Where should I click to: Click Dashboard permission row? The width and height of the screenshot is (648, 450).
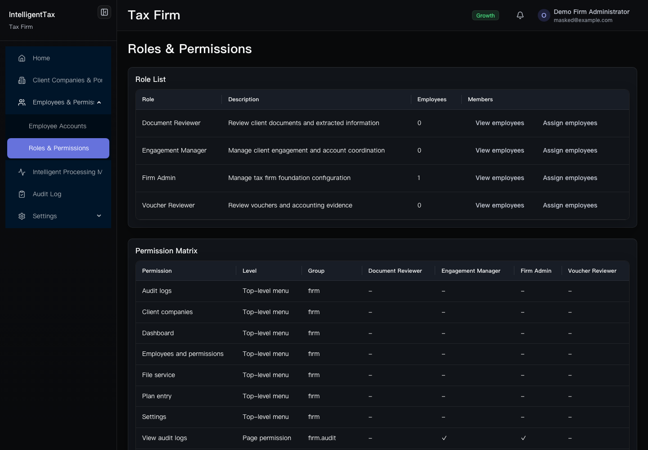(382, 333)
